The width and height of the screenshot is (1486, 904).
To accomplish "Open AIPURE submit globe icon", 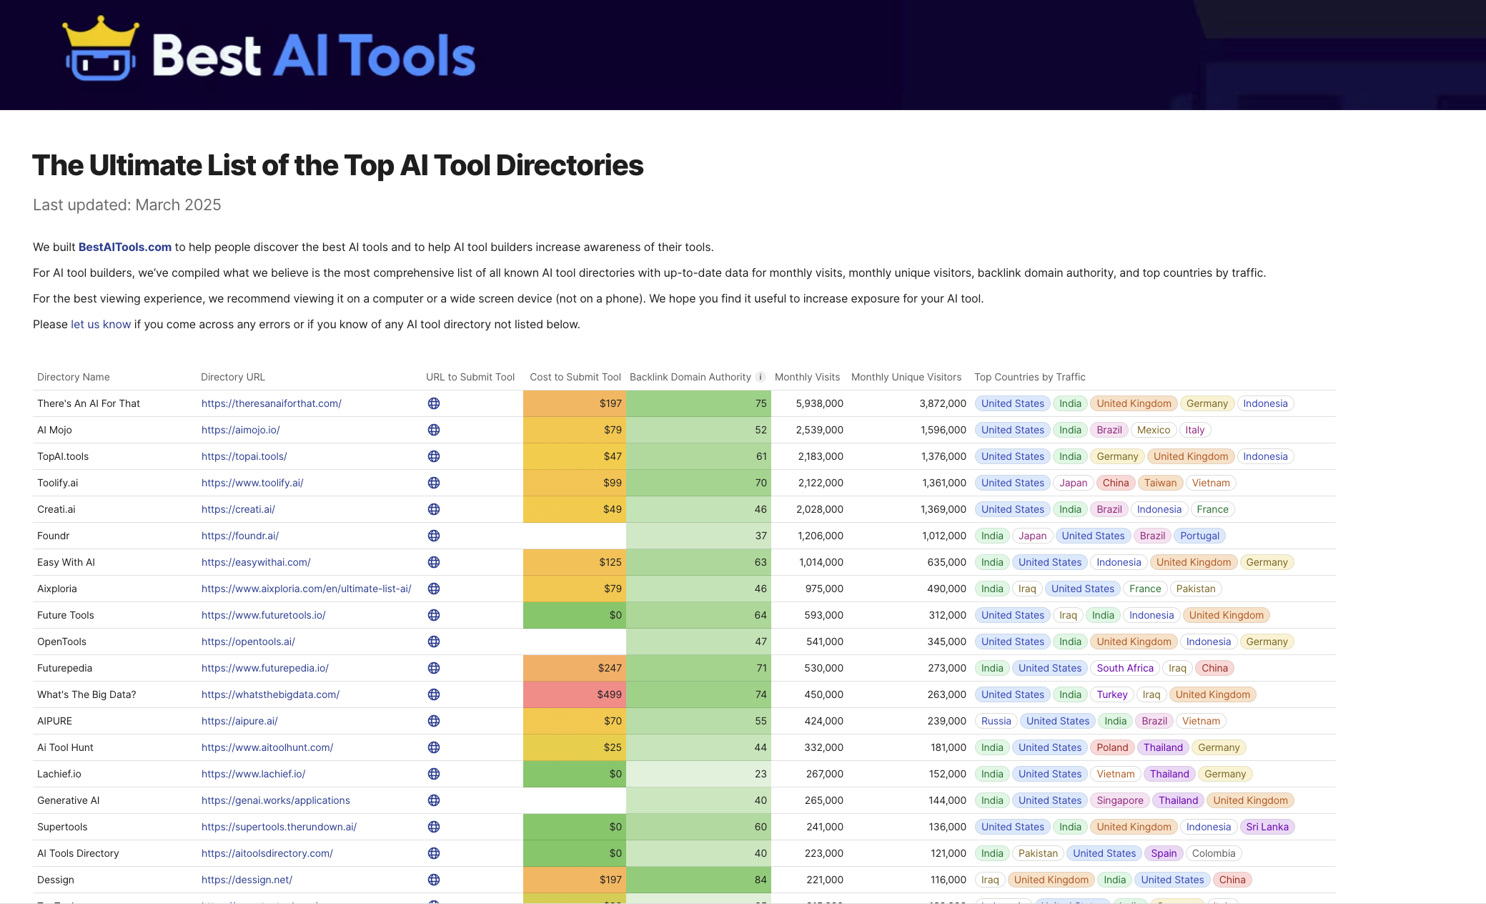I will point(433,721).
